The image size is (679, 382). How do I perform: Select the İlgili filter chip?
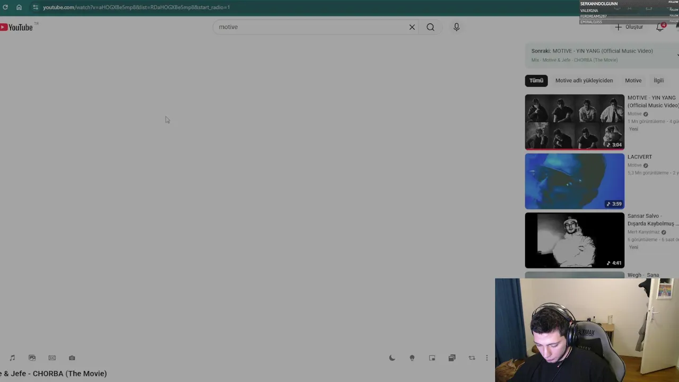pyautogui.click(x=658, y=81)
